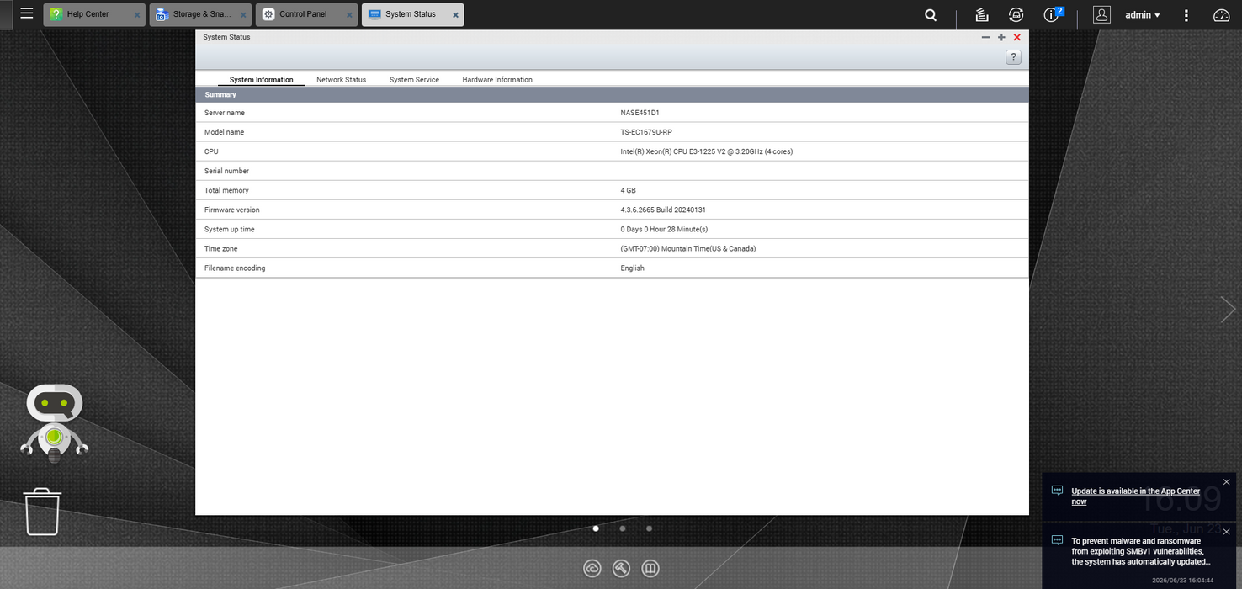
Task: Dismiss the App Center update notification
Action: 1226,482
